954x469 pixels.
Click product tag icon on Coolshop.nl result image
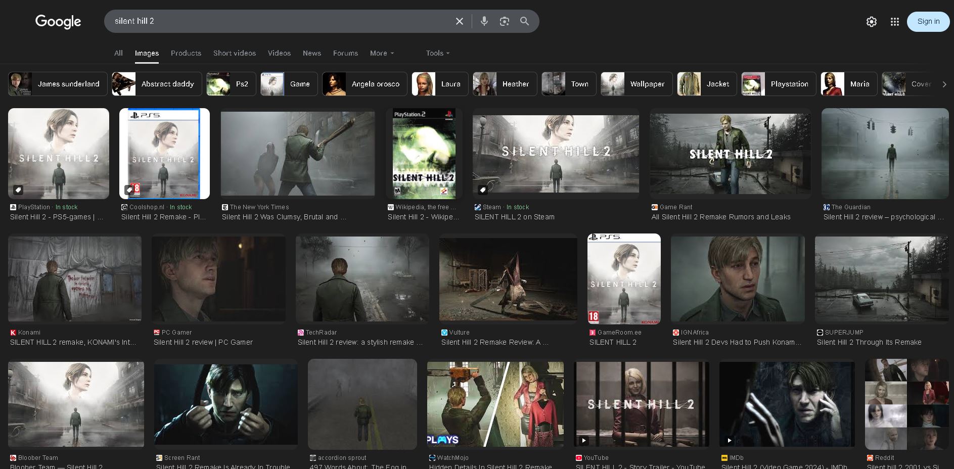[x=129, y=190]
